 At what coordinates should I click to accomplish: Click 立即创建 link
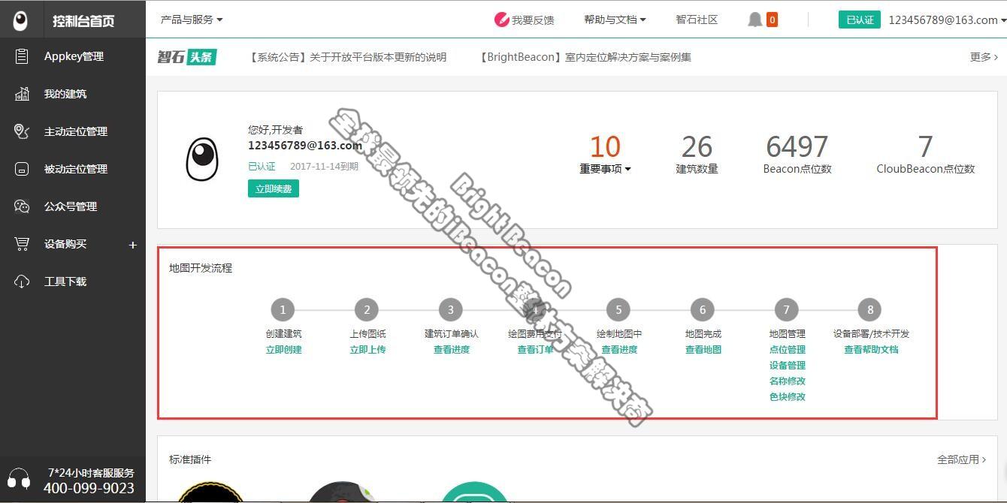(x=283, y=350)
